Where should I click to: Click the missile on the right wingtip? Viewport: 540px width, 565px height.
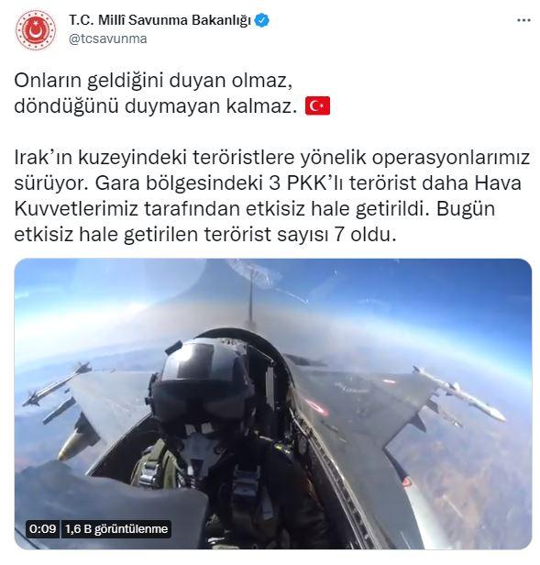coord(459,393)
